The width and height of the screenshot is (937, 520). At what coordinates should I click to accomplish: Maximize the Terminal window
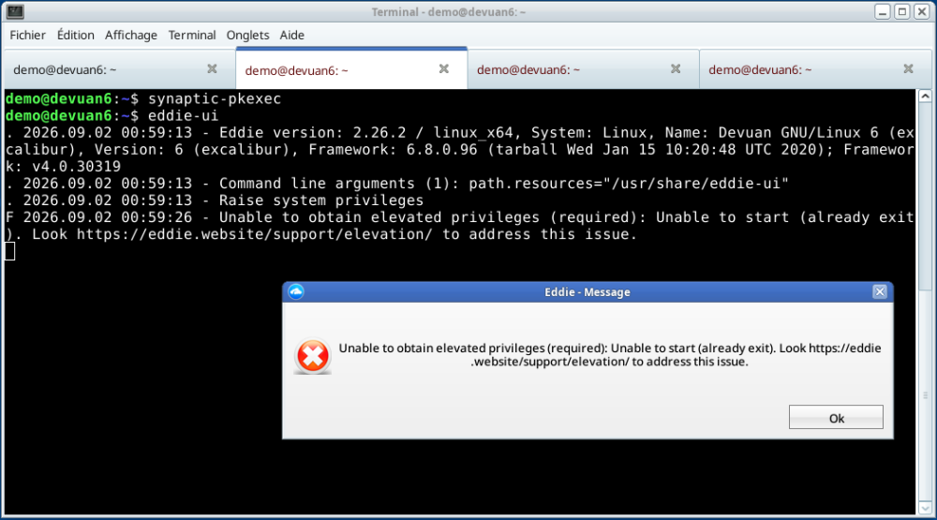(902, 11)
